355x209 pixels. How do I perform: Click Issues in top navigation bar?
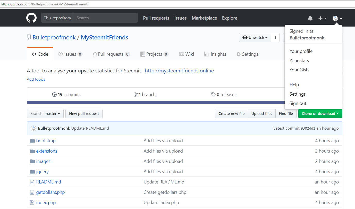tap(180, 18)
